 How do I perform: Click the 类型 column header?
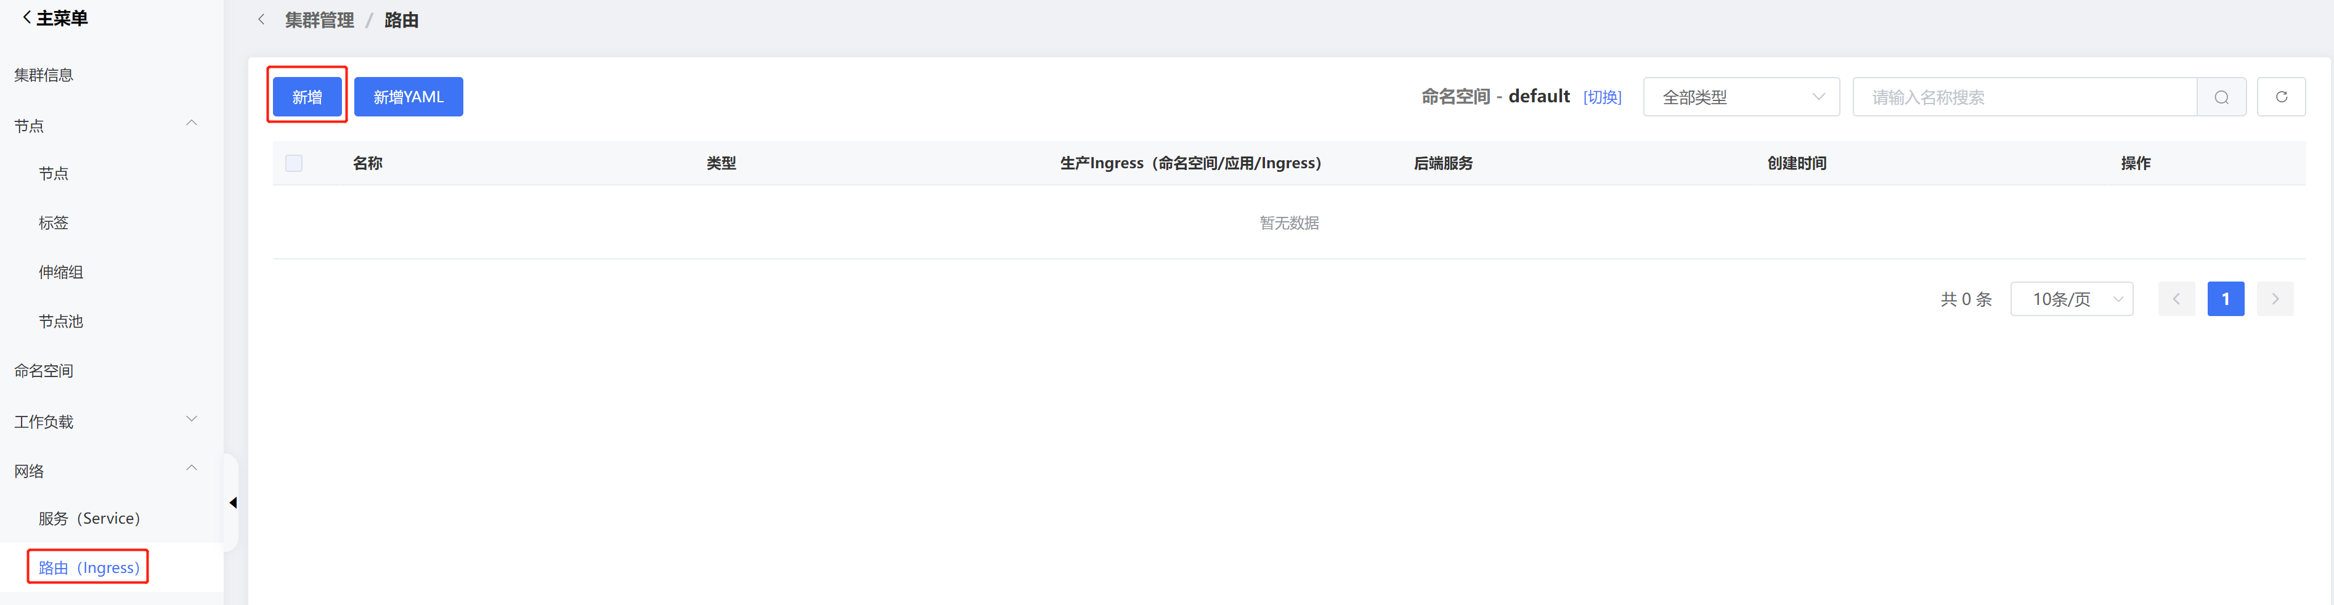[722, 163]
